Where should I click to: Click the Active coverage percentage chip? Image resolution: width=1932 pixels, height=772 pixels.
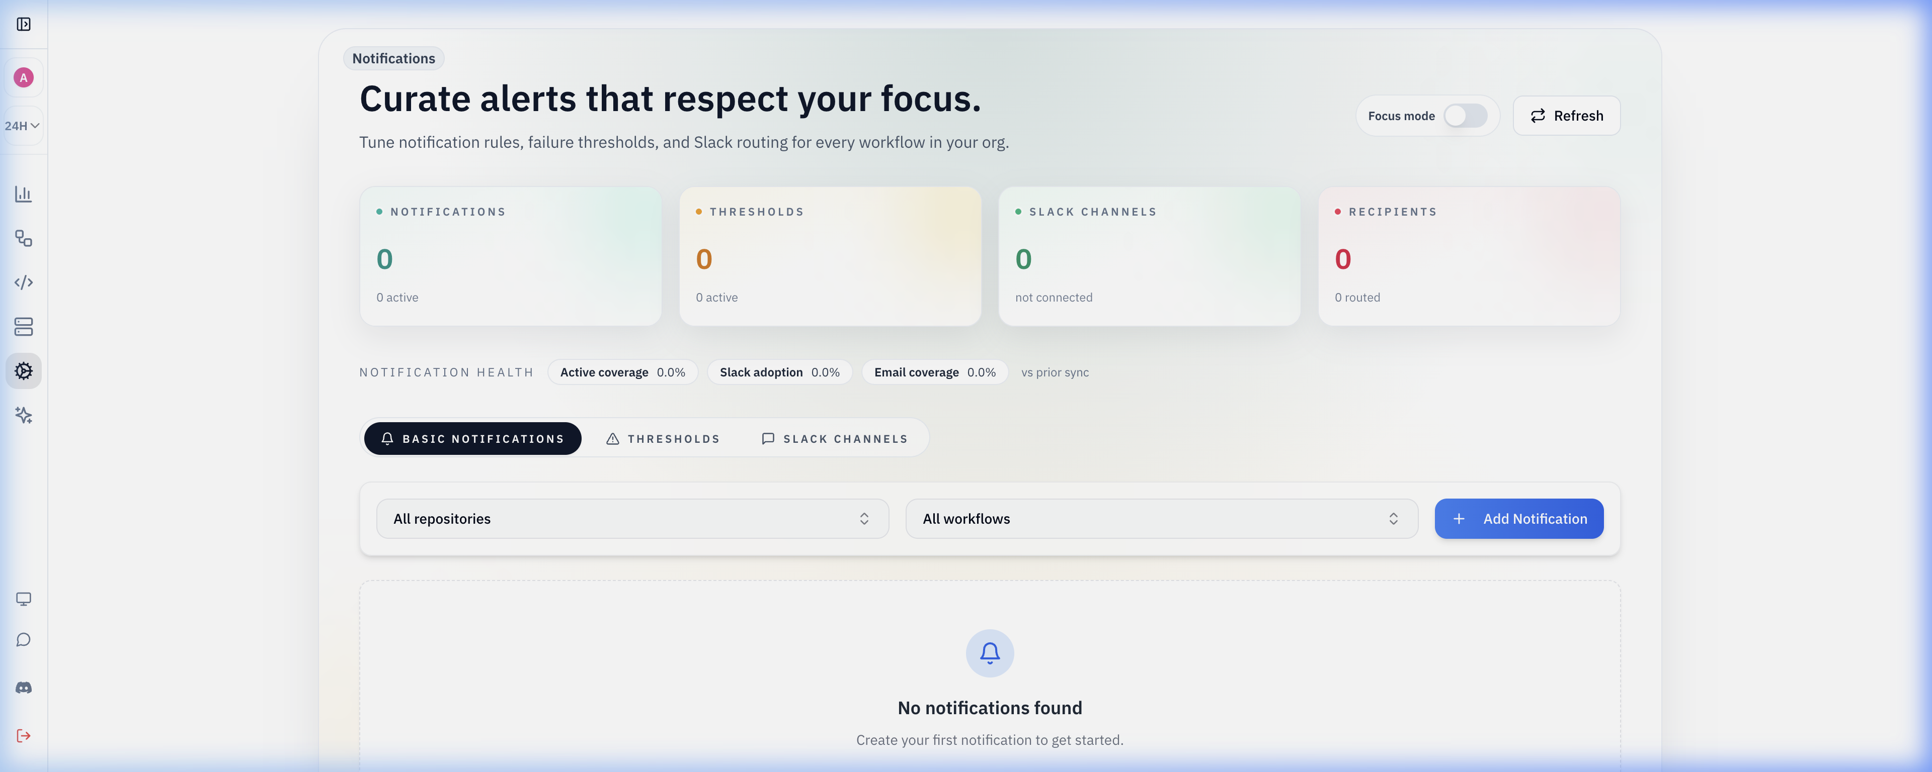coord(622,372)
